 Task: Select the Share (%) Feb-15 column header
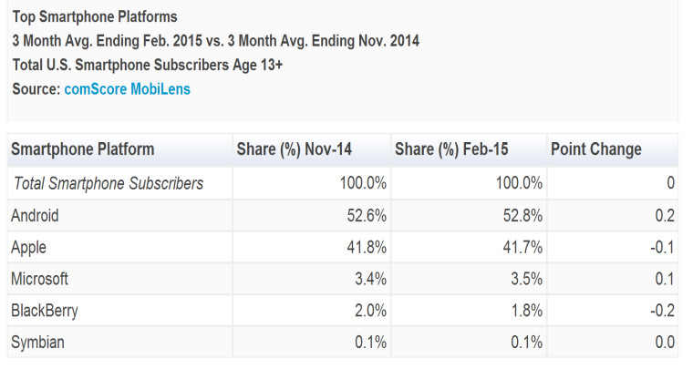click(451, 149)
